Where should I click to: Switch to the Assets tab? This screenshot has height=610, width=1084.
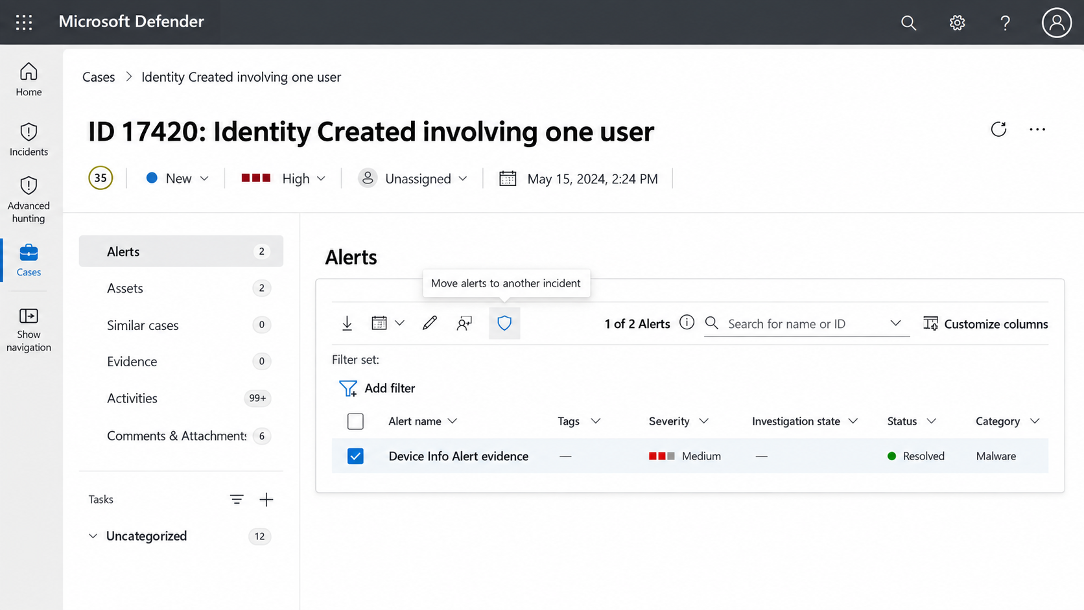pyautogui.click(x=181, y=288)
